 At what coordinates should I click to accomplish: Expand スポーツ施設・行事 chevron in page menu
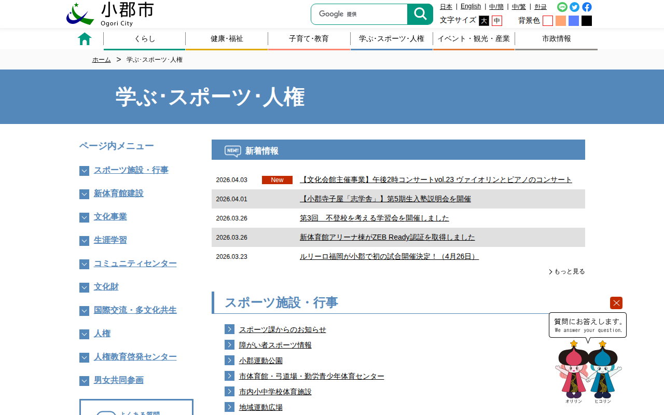pyautogui.click(x=85, y=171)
